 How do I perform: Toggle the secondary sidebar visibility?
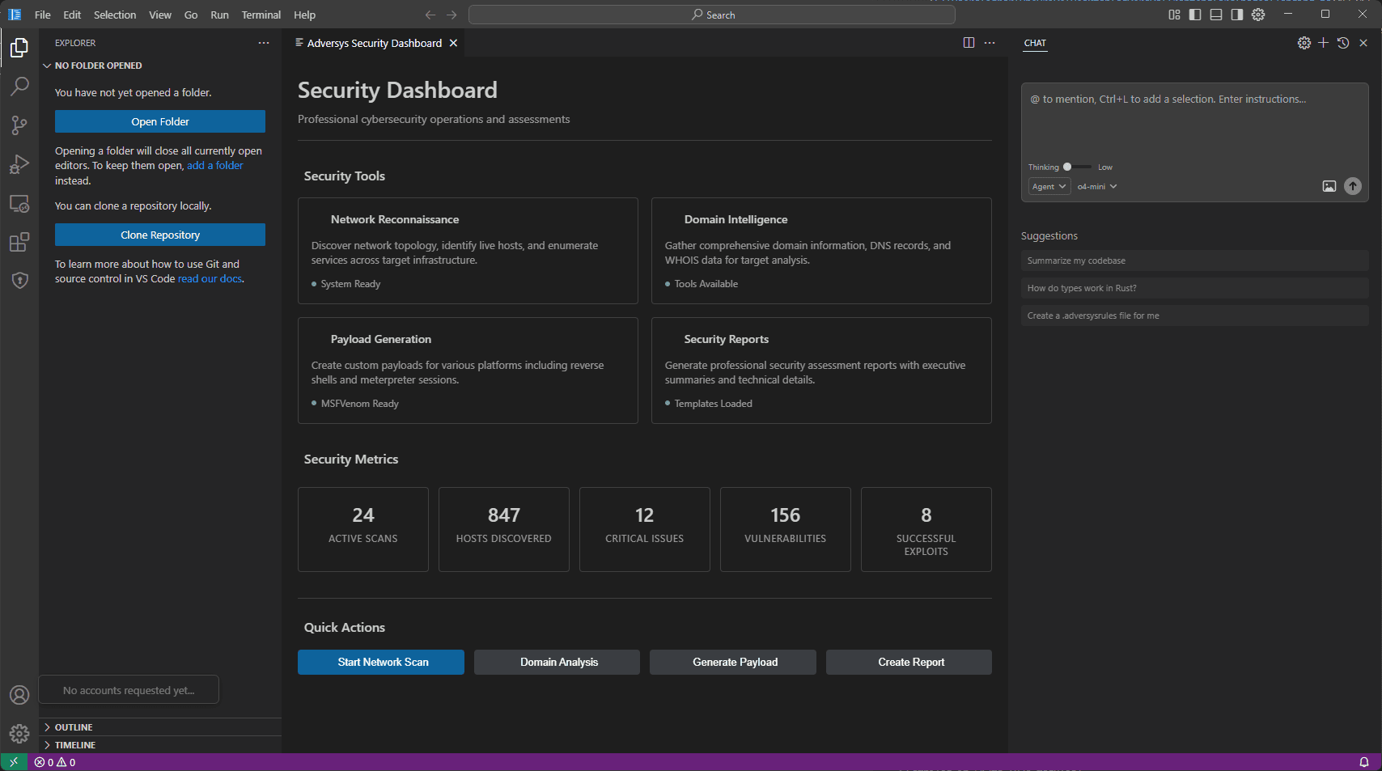[1236, 15]
